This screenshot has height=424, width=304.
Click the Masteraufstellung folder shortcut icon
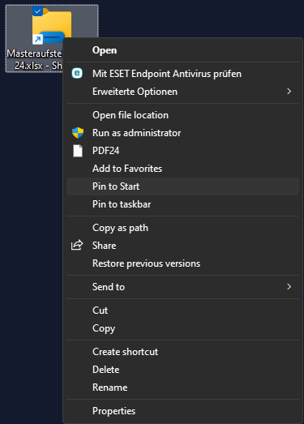click(52, 27)
